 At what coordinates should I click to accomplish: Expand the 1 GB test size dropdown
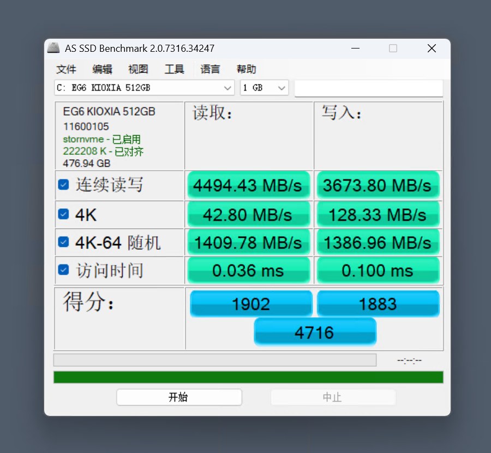coord(264,88)
